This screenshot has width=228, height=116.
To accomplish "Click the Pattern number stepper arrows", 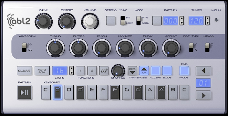I will (181, 21).
